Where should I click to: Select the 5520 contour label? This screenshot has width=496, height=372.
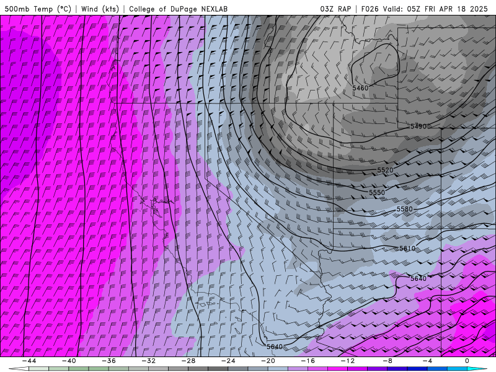pyautogui.click(x=385, y=170)
